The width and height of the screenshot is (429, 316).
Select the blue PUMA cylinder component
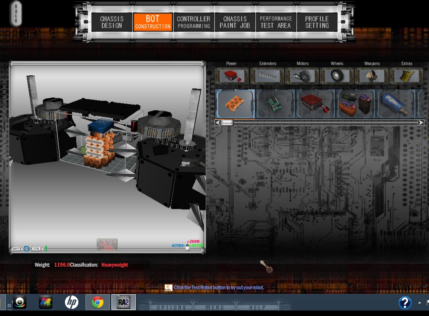coord(395,104)
